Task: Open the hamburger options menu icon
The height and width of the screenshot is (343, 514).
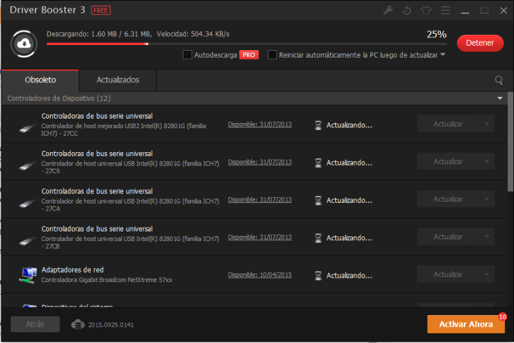Action: (445, 11)
